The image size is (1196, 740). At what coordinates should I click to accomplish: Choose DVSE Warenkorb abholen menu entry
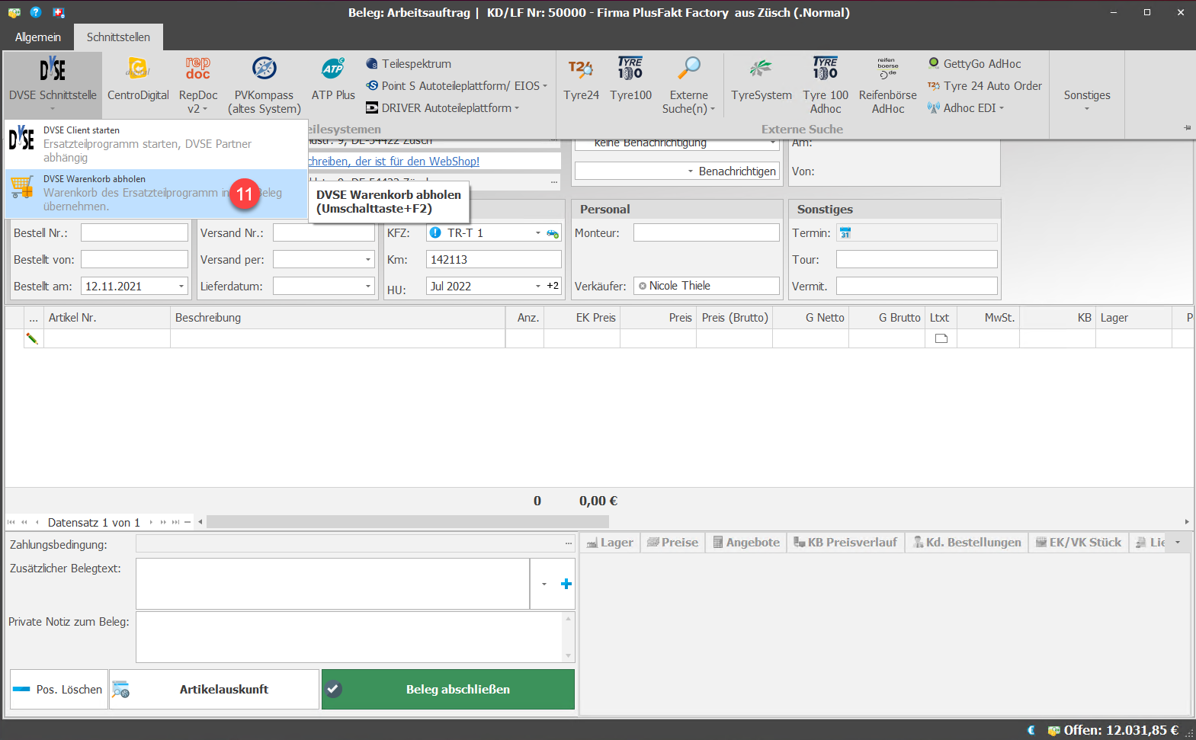[x=156, y=193]
